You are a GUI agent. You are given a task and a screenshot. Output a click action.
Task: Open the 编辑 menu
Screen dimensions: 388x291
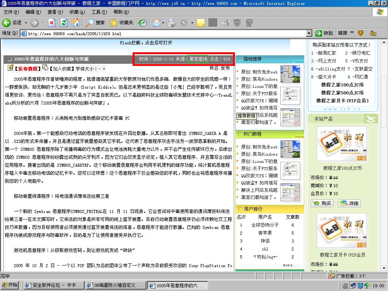click(33, 12)
